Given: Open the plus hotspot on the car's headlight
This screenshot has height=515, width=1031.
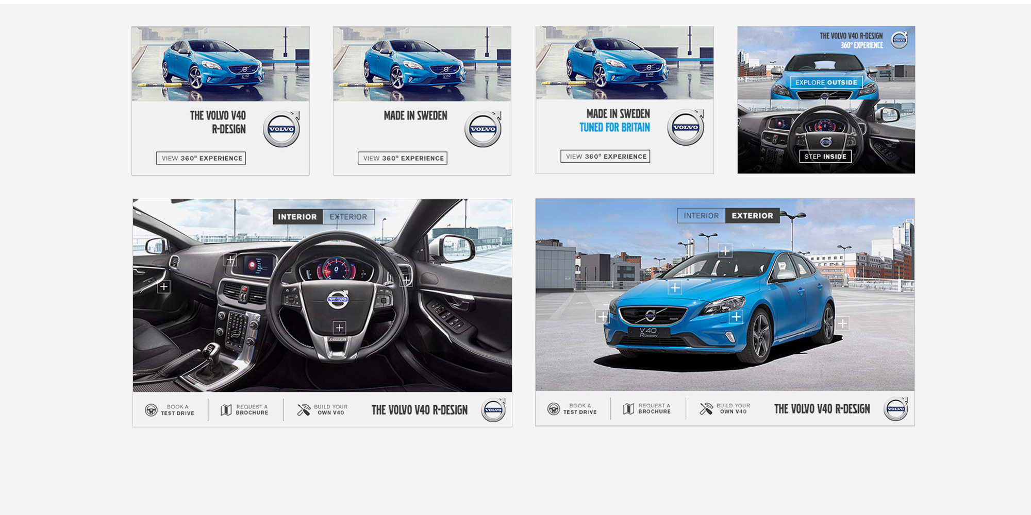Looking at the screenshot, I should [736, 317].
